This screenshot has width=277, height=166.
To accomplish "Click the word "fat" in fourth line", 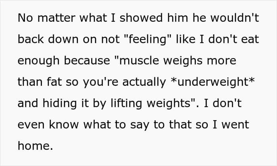I will pos(54,82).
